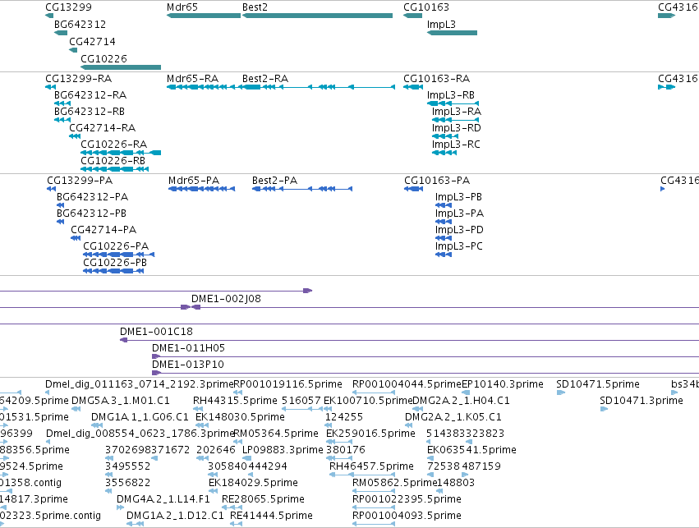Open the CG42714 gene label

click(x=92, y=42)
